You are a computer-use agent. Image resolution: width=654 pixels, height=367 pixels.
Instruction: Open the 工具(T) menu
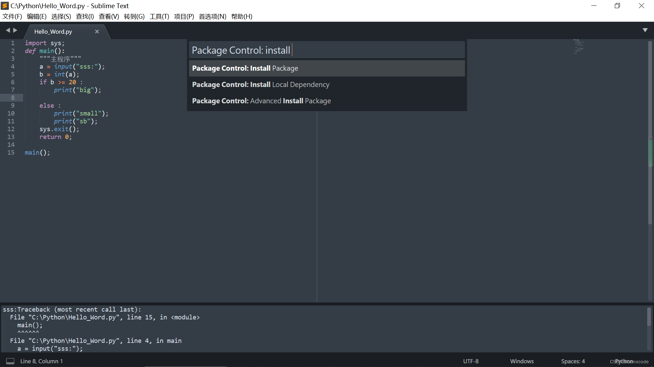pyautogui.click(x=159, y=16)
